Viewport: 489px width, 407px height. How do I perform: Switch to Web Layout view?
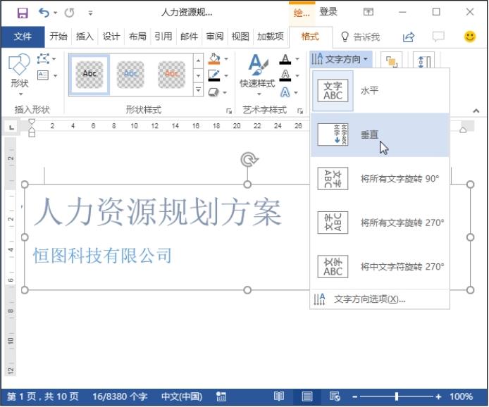333,396
